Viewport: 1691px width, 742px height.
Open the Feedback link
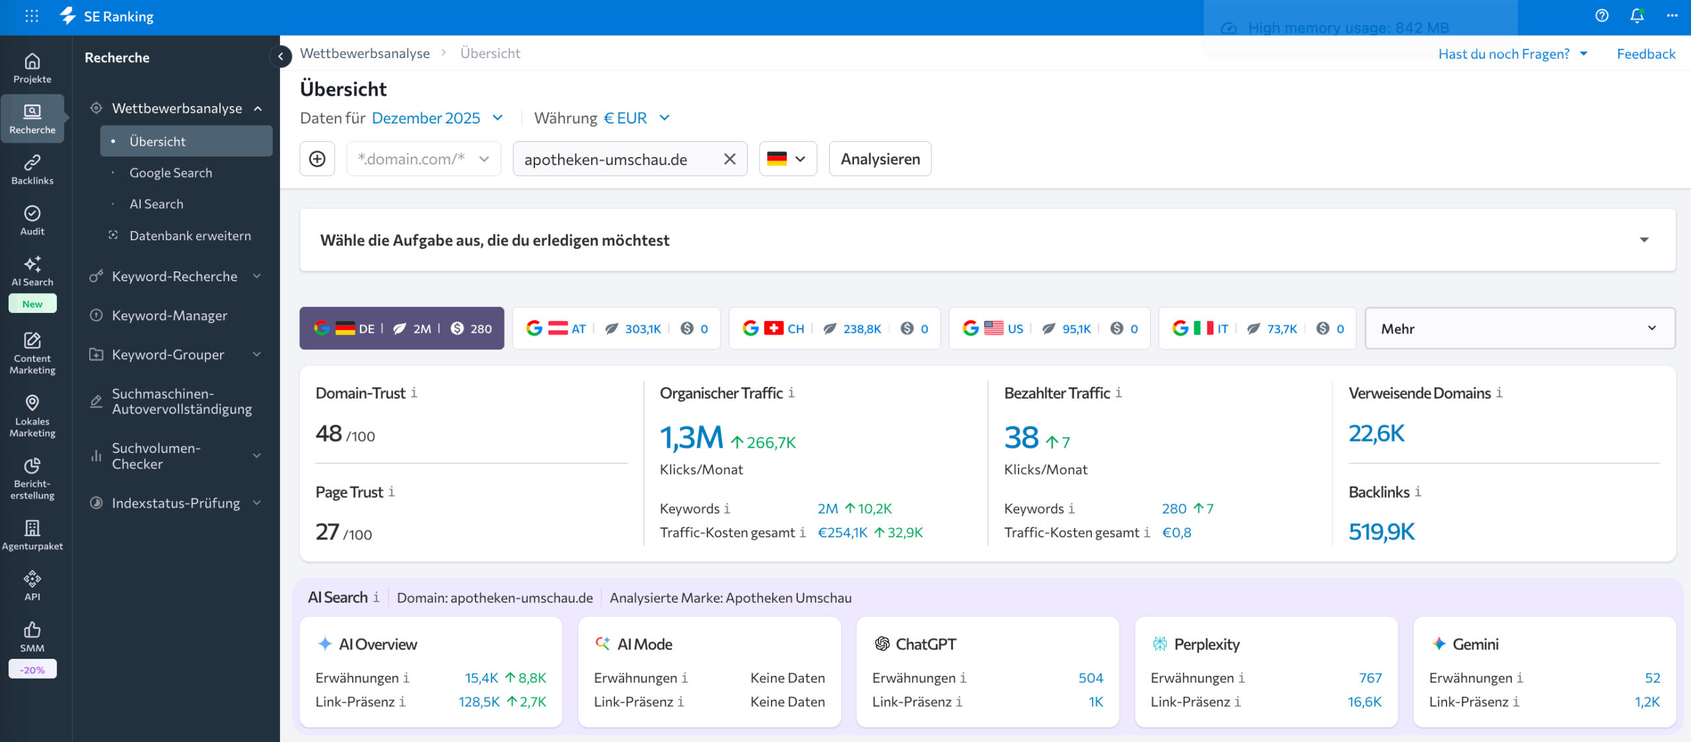(x=1646, y=53)
